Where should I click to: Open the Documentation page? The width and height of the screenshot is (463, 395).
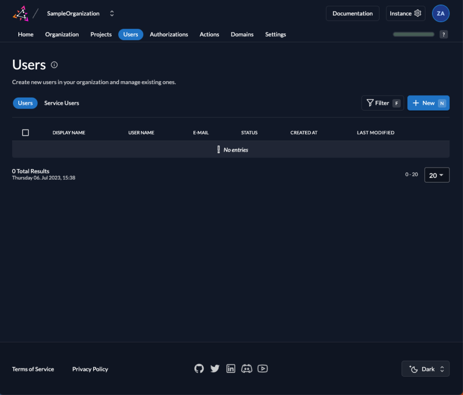point(353,13)
